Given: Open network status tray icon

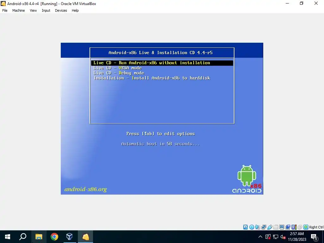Looking at the screenshot, I should 276,237.
